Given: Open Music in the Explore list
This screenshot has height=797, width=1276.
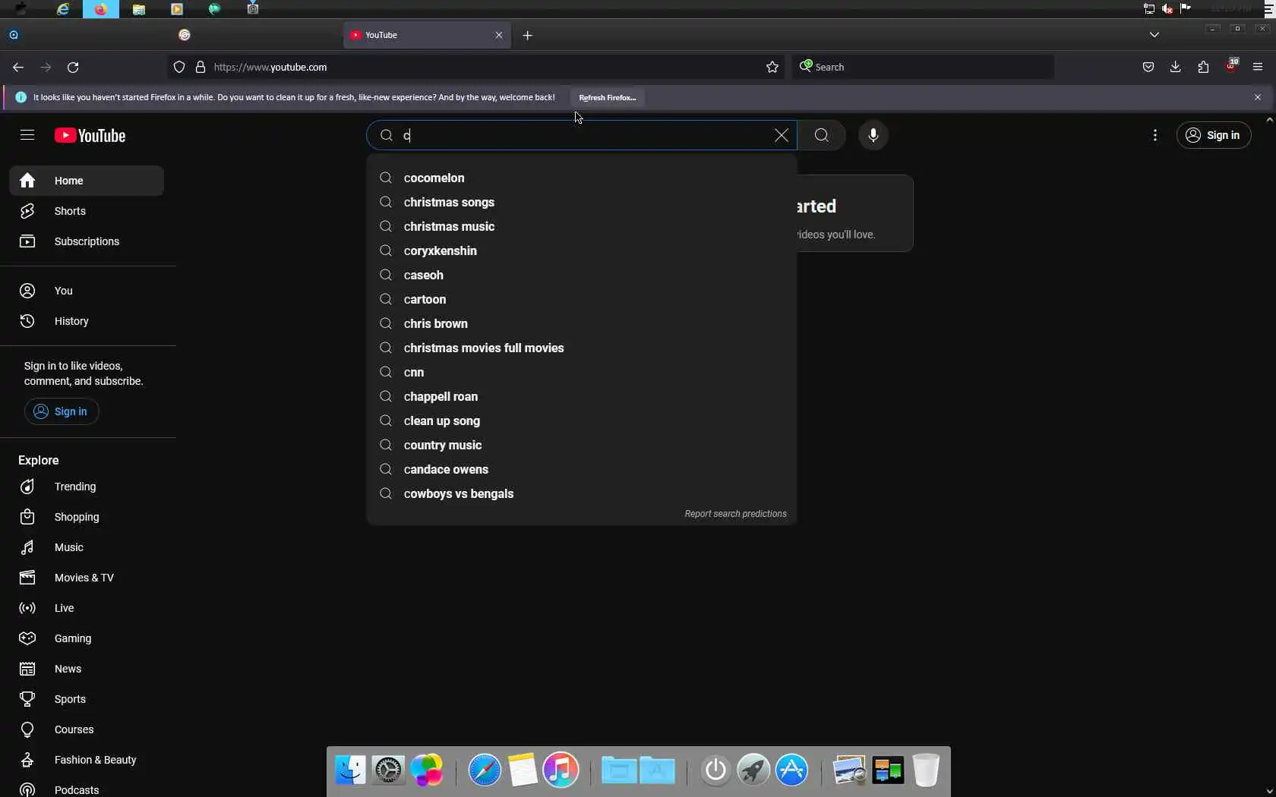Looking at the screenshot, I should coord(87,547).
